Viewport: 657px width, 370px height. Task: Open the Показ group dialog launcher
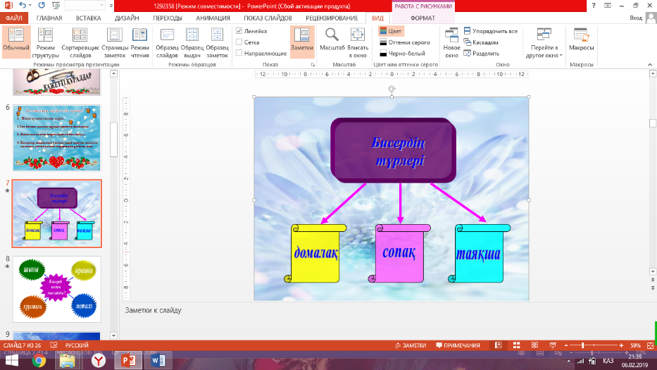tap(313, 65)
